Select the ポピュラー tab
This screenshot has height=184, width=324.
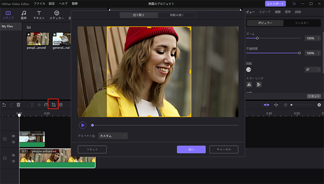[265, 23]
